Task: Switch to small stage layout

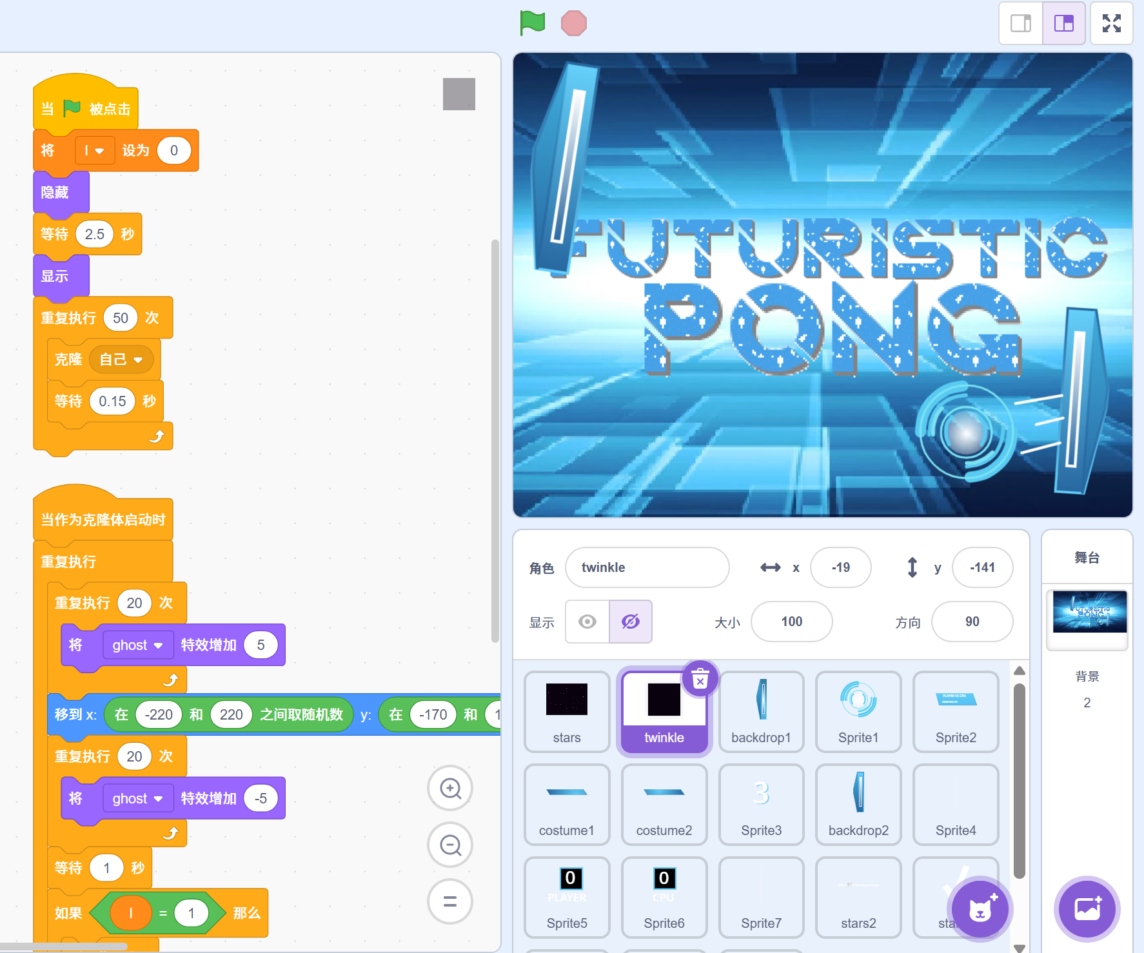Action: coord(1021,23)
